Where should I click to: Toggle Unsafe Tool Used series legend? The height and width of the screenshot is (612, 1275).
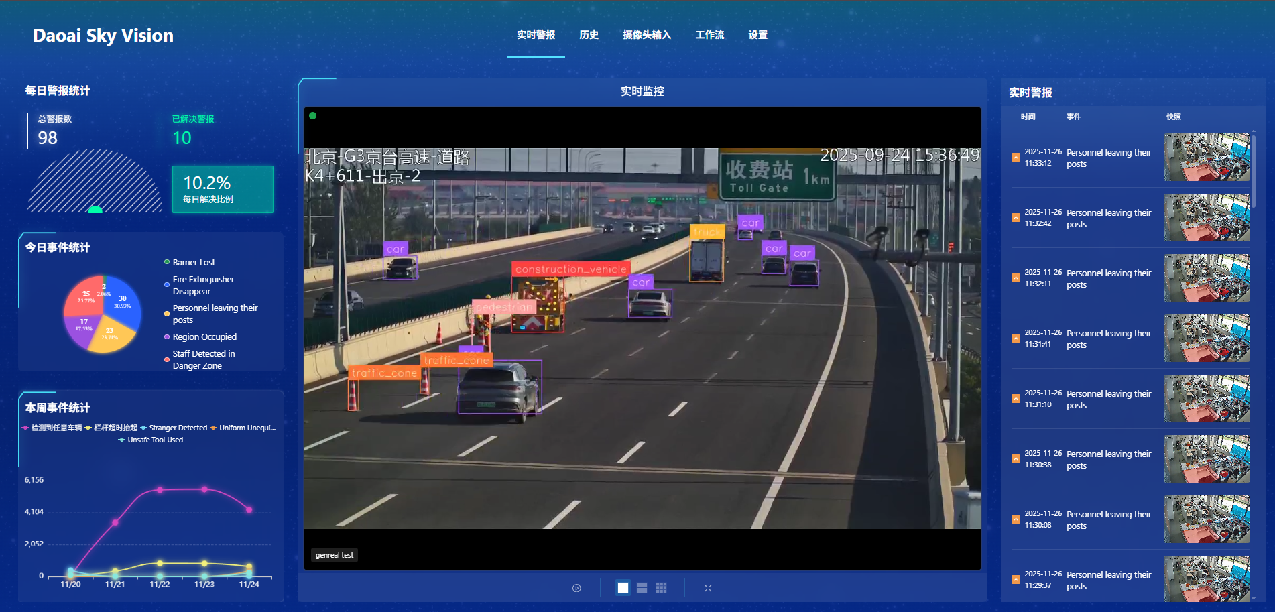click(x=154, y=440)
